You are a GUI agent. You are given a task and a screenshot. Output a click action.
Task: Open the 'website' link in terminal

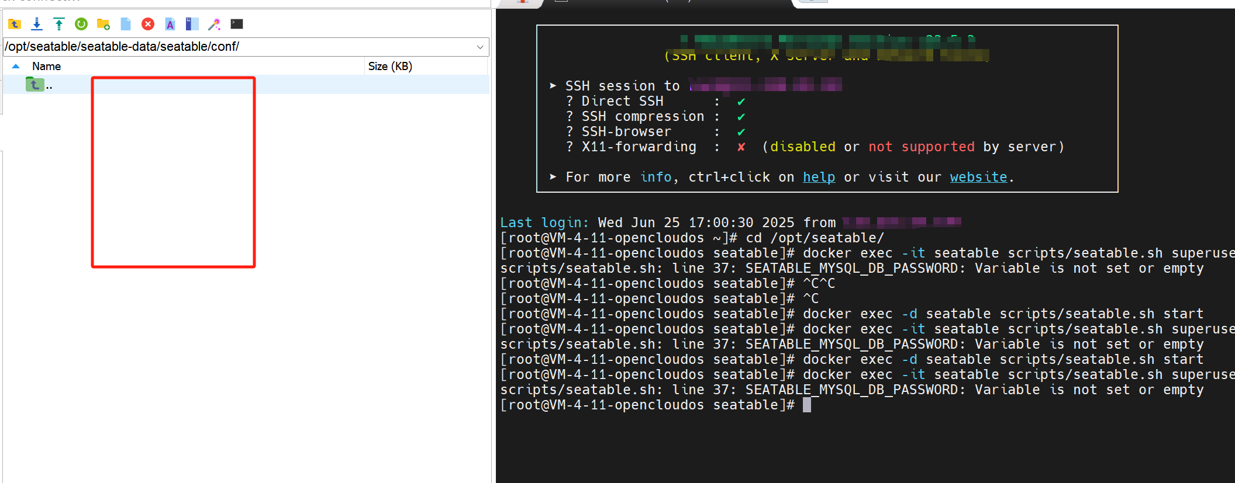point(978,177)
